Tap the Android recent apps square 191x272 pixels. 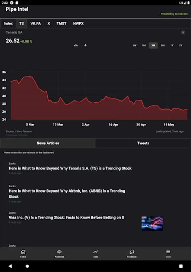point(181,266)
